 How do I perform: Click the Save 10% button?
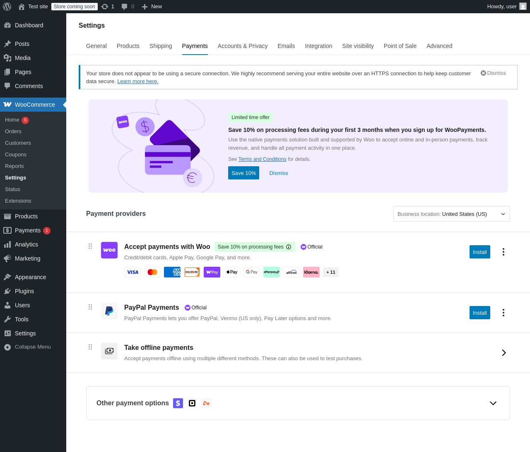coord(243,173)
